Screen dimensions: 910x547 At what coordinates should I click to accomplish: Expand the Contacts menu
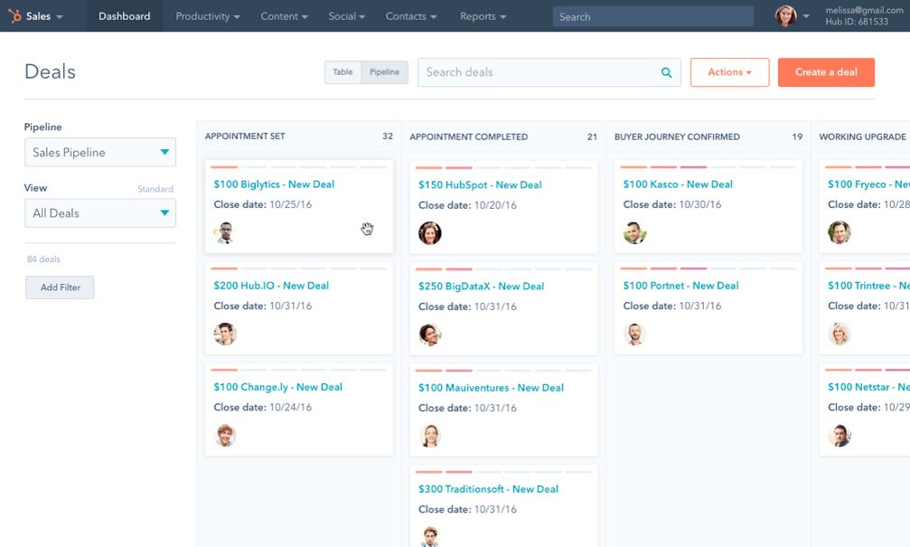411,16
